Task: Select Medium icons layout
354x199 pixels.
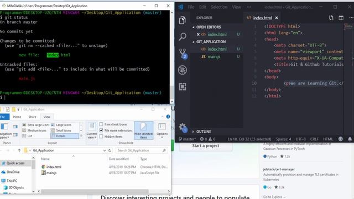Action: coord(34,130)
